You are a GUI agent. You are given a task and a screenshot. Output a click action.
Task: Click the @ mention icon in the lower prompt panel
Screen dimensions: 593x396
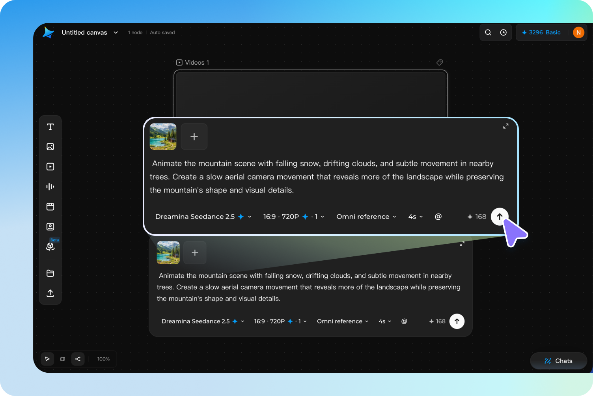[x=404, y=321]
